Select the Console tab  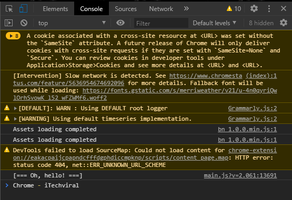(92, 9)
